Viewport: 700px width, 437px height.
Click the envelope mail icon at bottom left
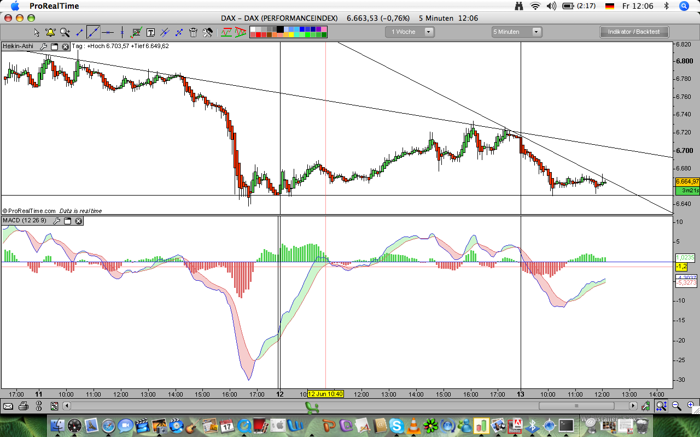click(x=8, y=406)
